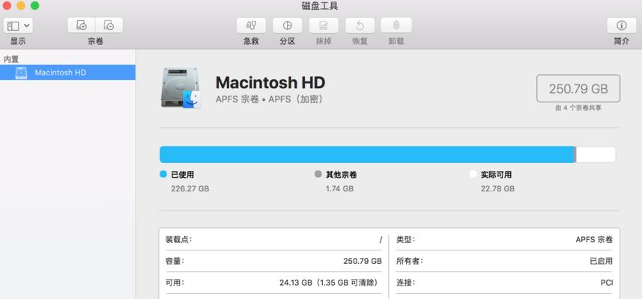This screenshot has height=299, width=642.
Task: Open the Info (简介) panel
Action: pyautogui.click(x=622, y=25)
